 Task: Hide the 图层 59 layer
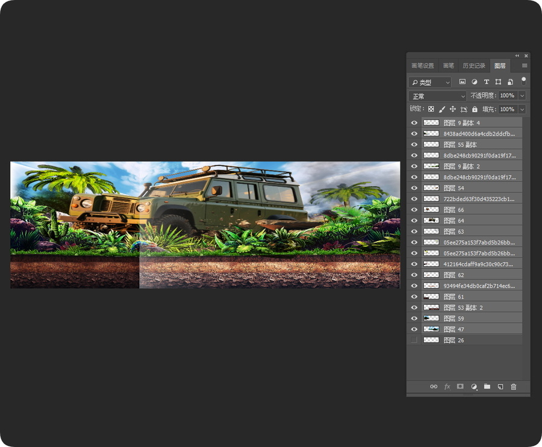click(x=414, y=319)
